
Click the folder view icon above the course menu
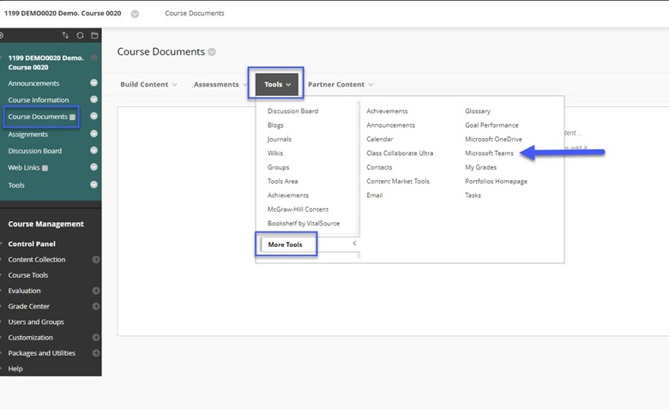[x=94, y=35]
